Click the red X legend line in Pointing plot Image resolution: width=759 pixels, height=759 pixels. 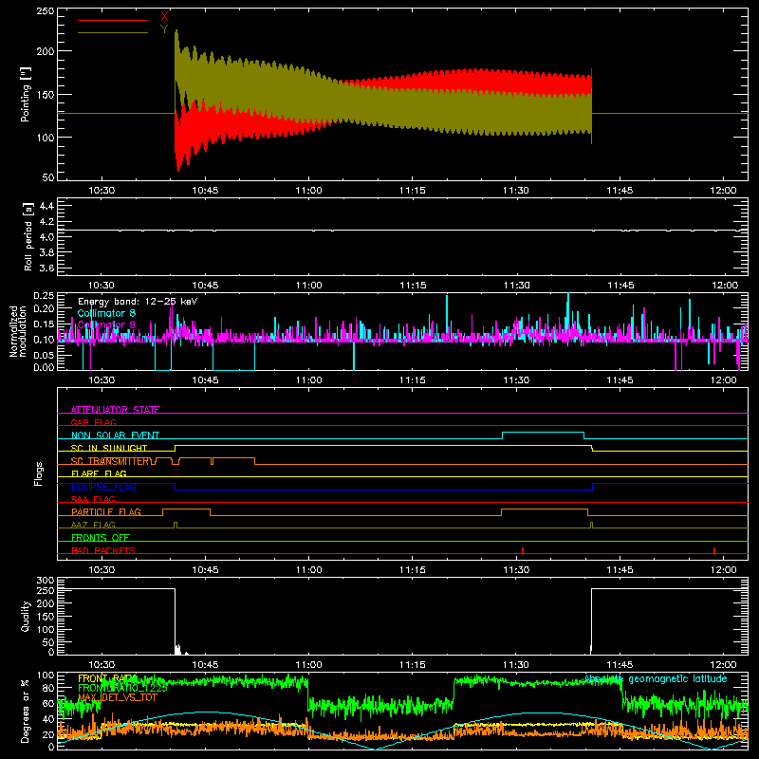pos(113,20)
